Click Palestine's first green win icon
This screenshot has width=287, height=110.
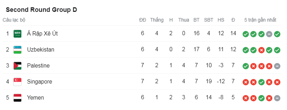(x=246, y=66)
